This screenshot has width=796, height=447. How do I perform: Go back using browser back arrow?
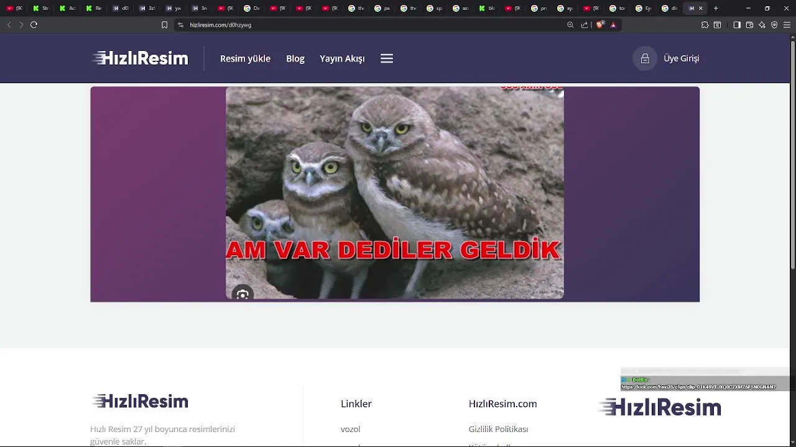tap(9, 25)
